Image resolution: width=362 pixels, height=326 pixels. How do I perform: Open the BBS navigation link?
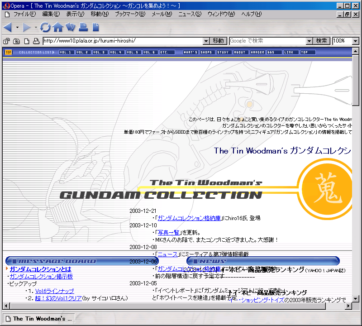[274, 53]
